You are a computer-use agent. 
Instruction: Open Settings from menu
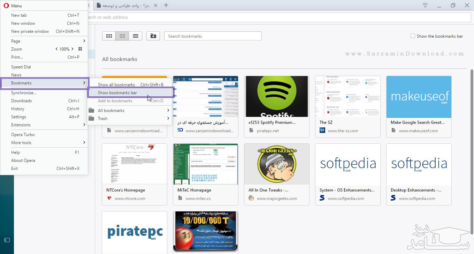44,117
